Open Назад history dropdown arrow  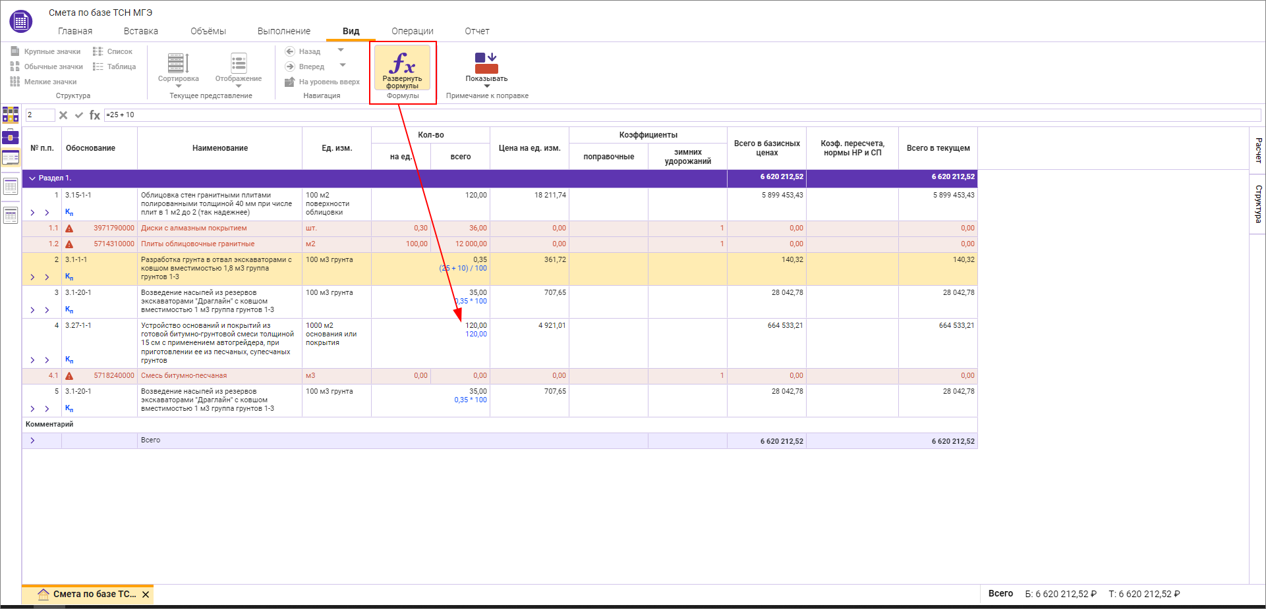coord(341,50)
